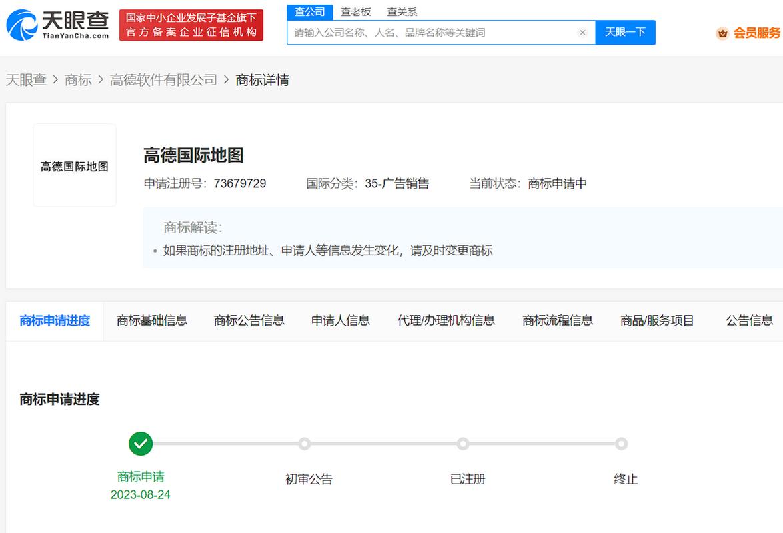Click the 商标详情 breadcrumb text

263,80
